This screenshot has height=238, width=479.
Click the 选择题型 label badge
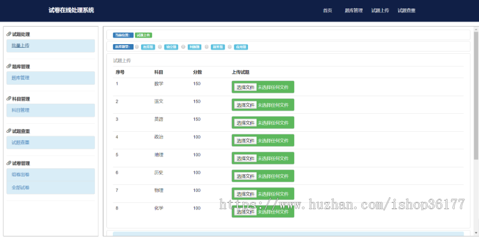[123, 47]
